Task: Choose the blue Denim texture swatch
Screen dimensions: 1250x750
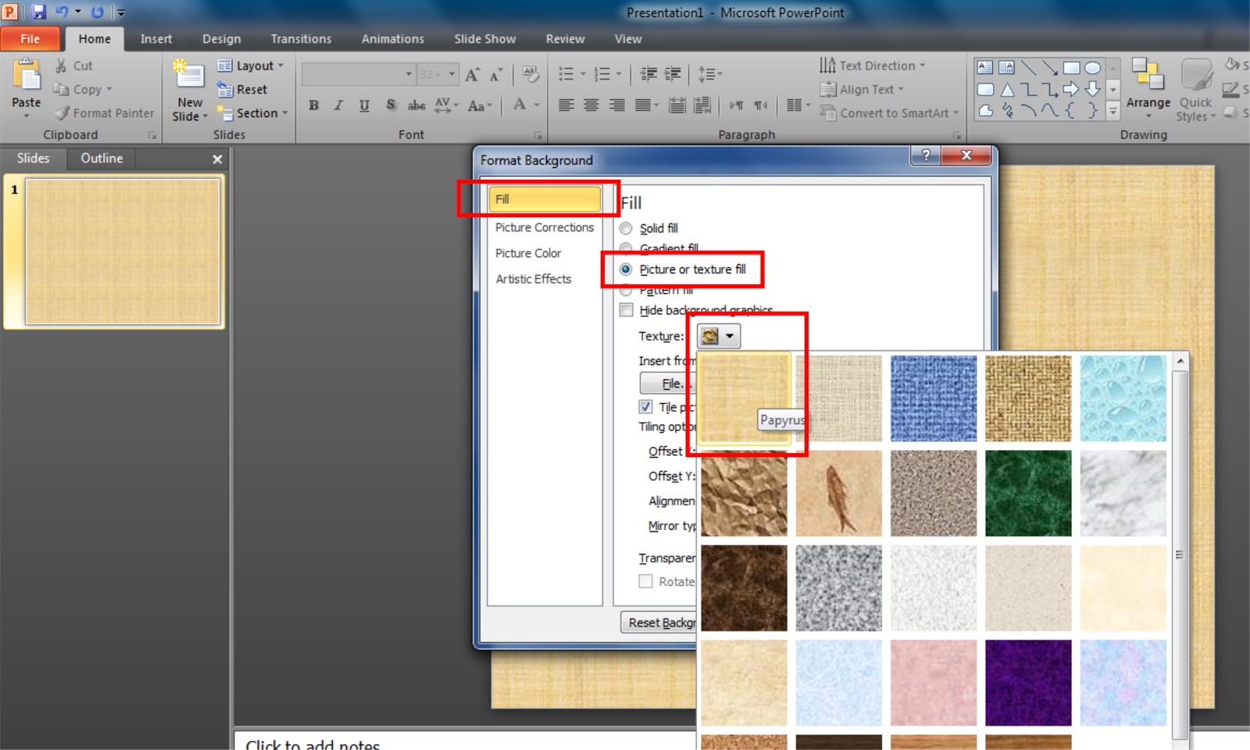Action: [x=934, y=398]
